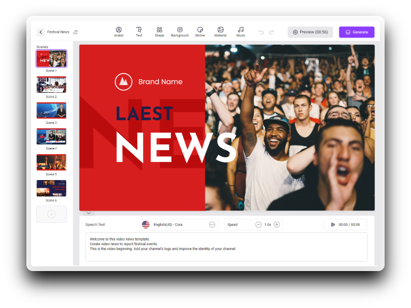Collapse the panel with the chevron below canvas
Screen dimensions: 411x308
click(x=87, y=213)
